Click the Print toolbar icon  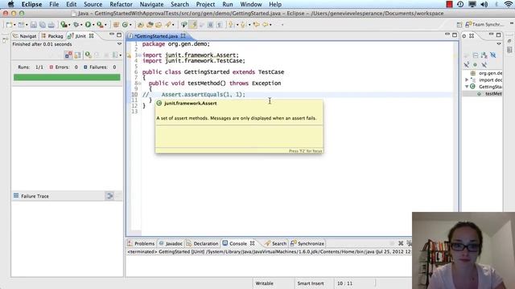[x=51, y=25]
